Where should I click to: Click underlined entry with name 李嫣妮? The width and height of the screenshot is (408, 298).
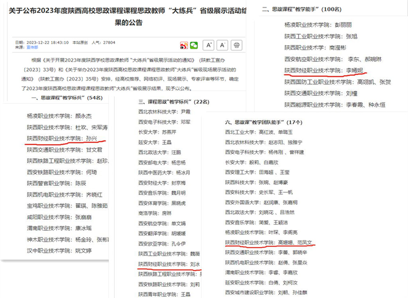point(324,70)
